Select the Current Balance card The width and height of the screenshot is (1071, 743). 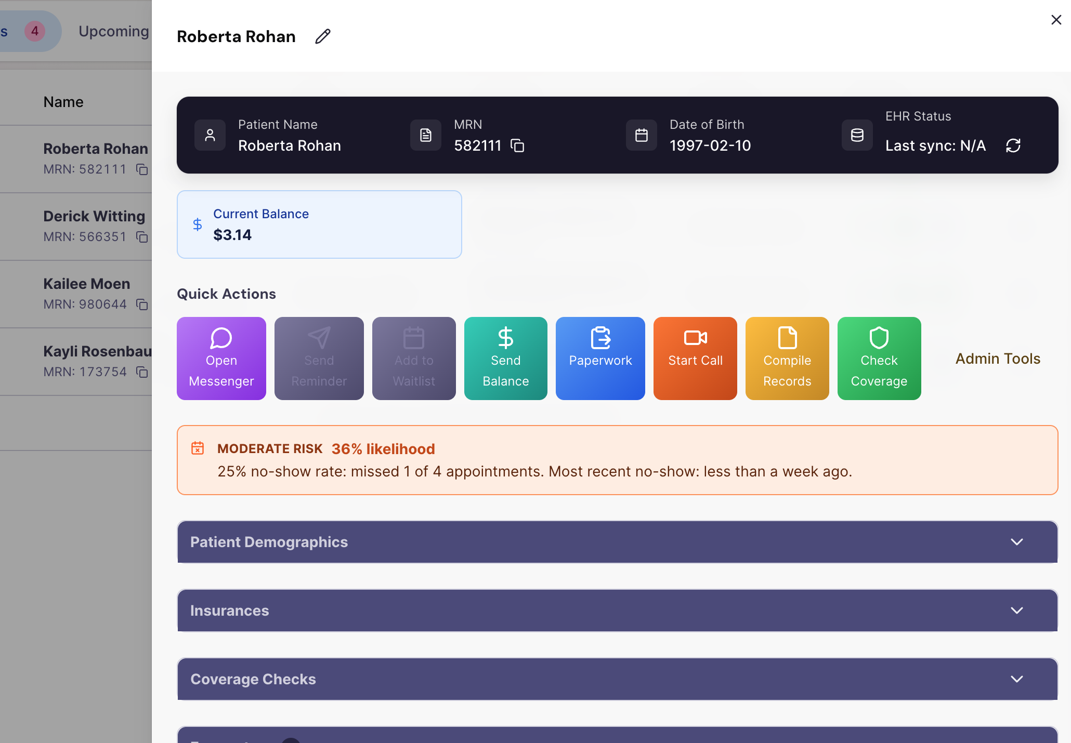(x=319, y=224)
